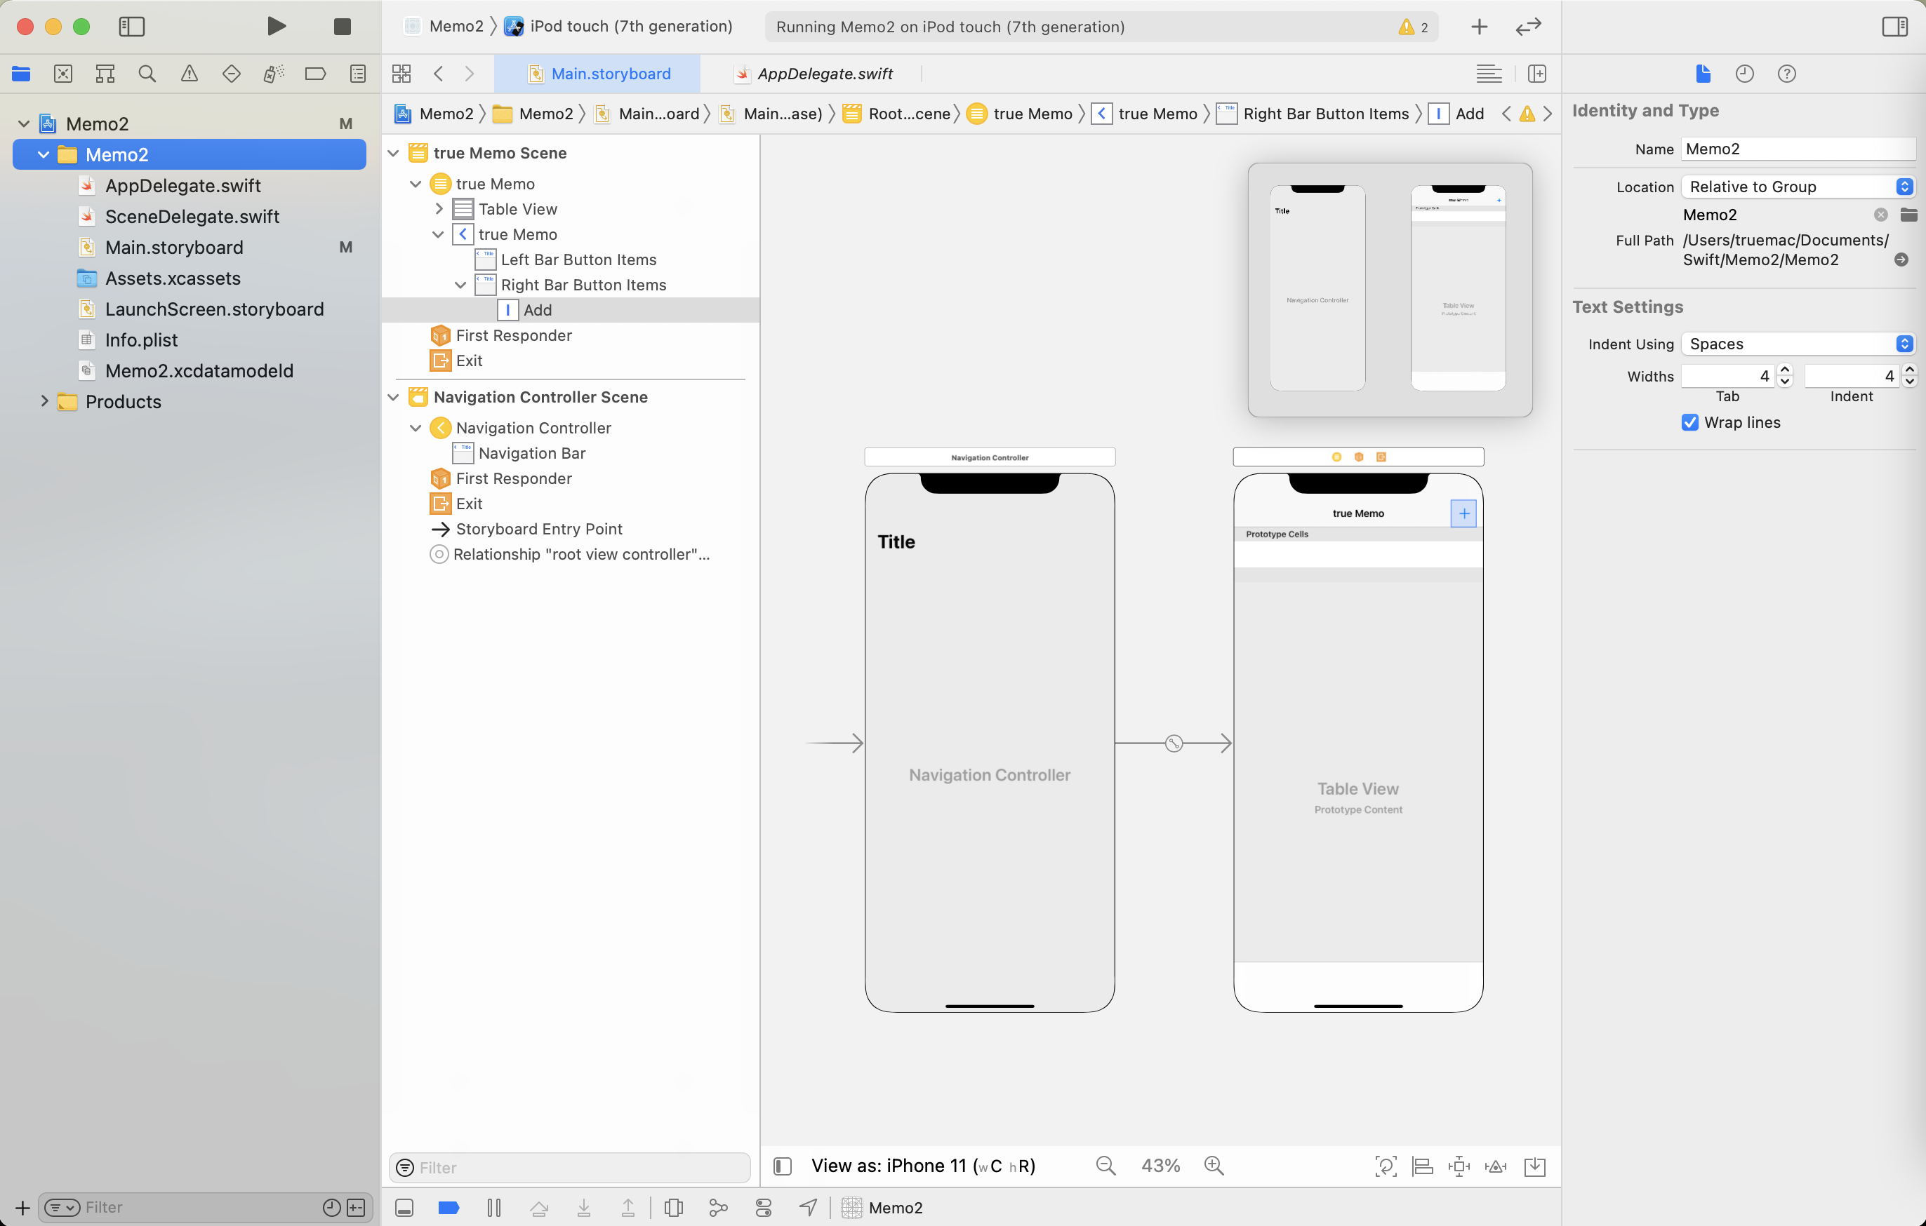
Task: Click View as: iPhone 11 button
Action: pos(922,1165)
